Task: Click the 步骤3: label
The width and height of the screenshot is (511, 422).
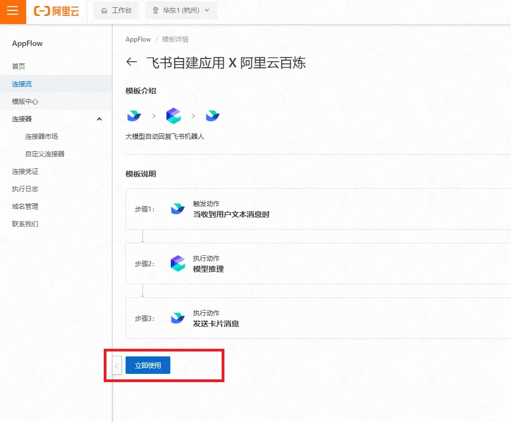Action: click(x=145, y=319)
